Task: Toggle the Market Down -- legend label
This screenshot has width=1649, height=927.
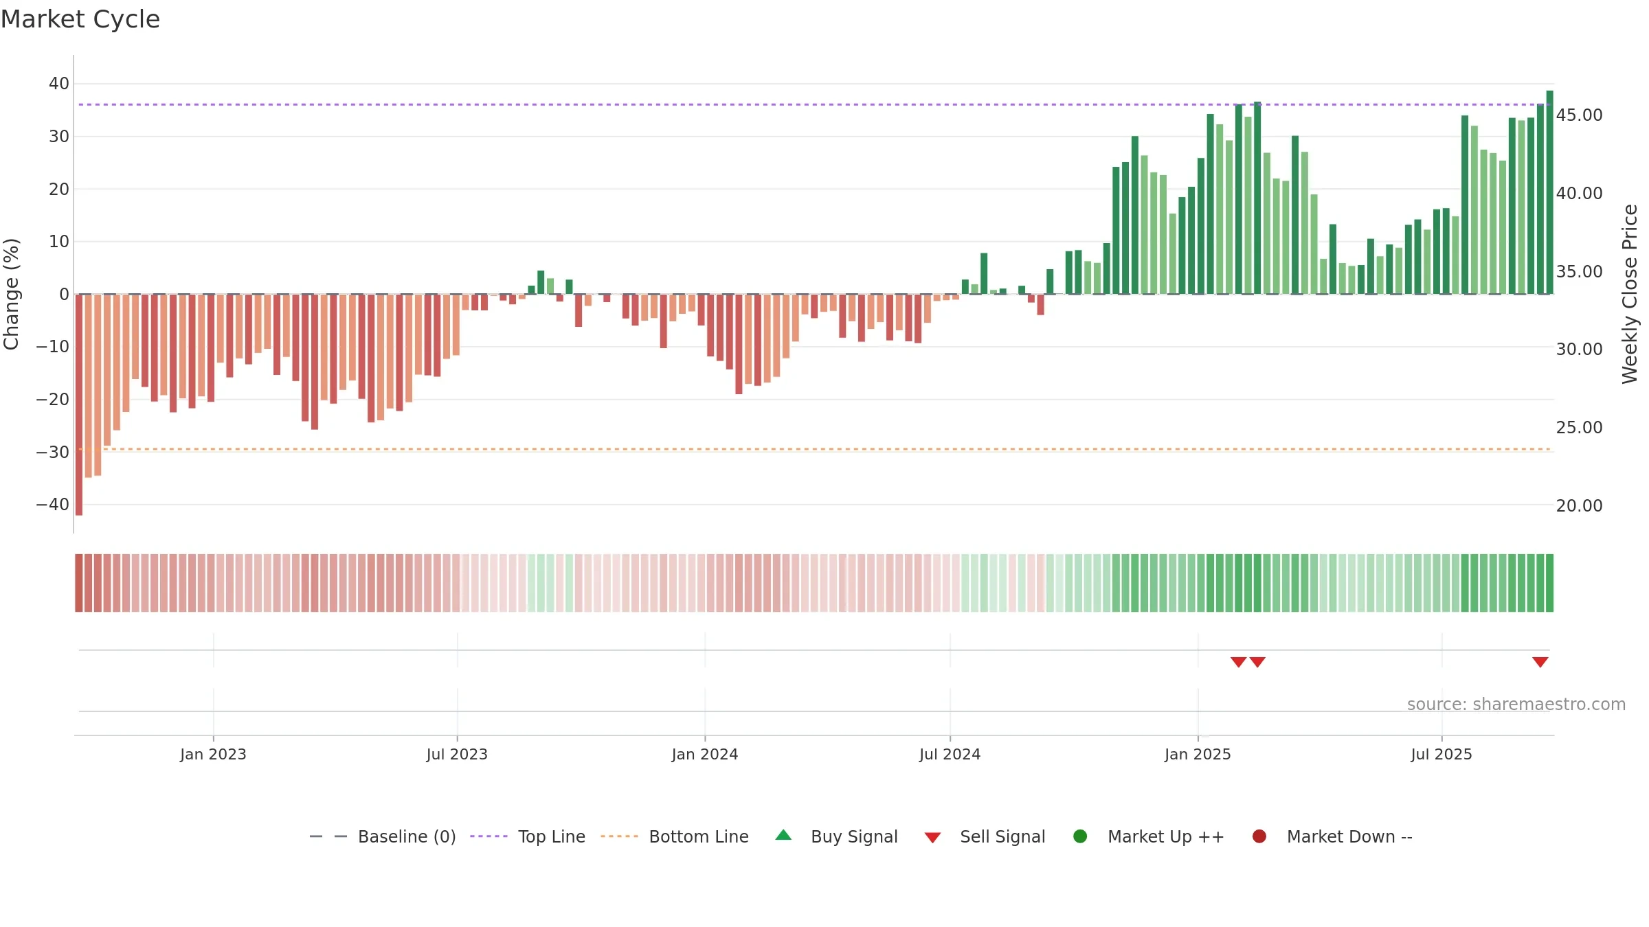Action: [x=1349, y=836]
